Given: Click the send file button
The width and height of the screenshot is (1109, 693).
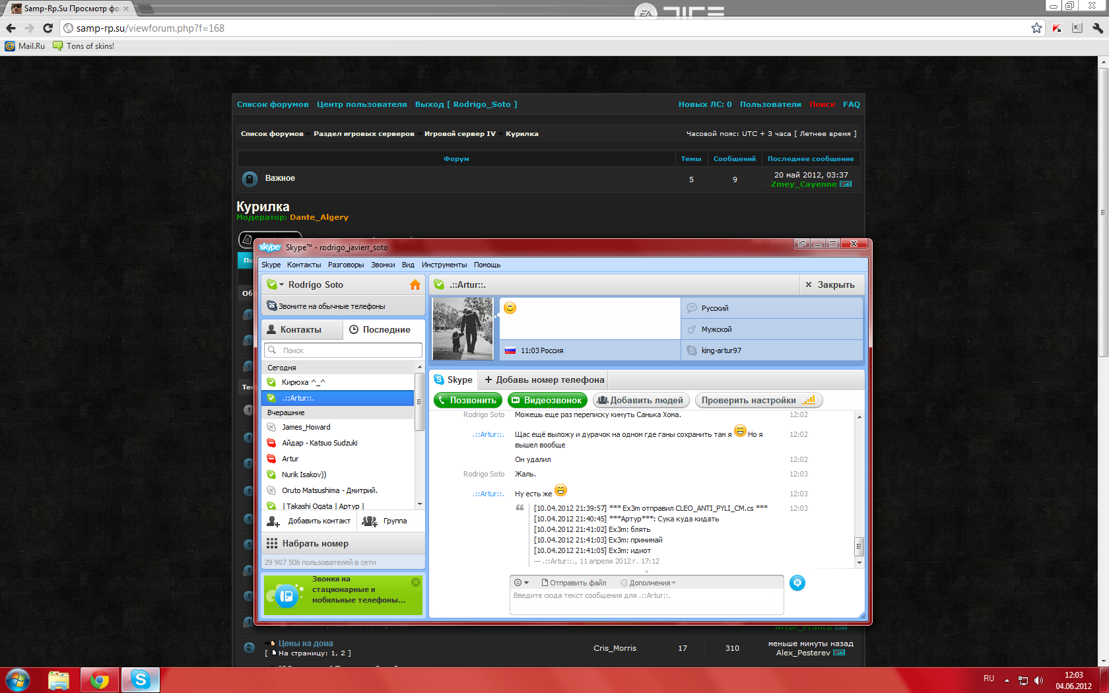Looking at the screenshot, I should click(574, 583).
